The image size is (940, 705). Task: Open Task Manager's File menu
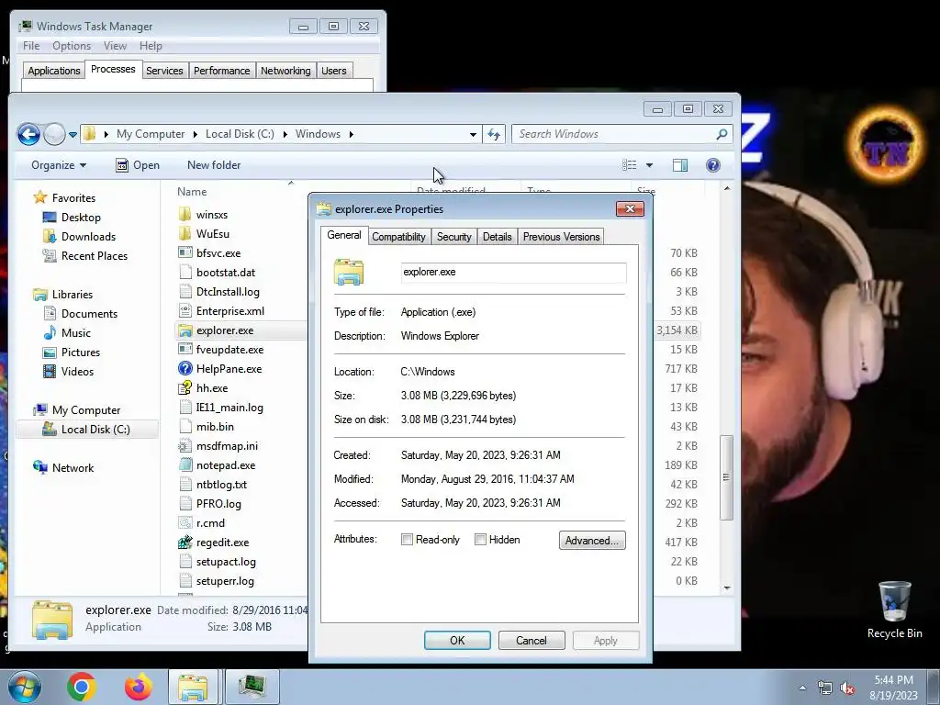click(31, 46)
